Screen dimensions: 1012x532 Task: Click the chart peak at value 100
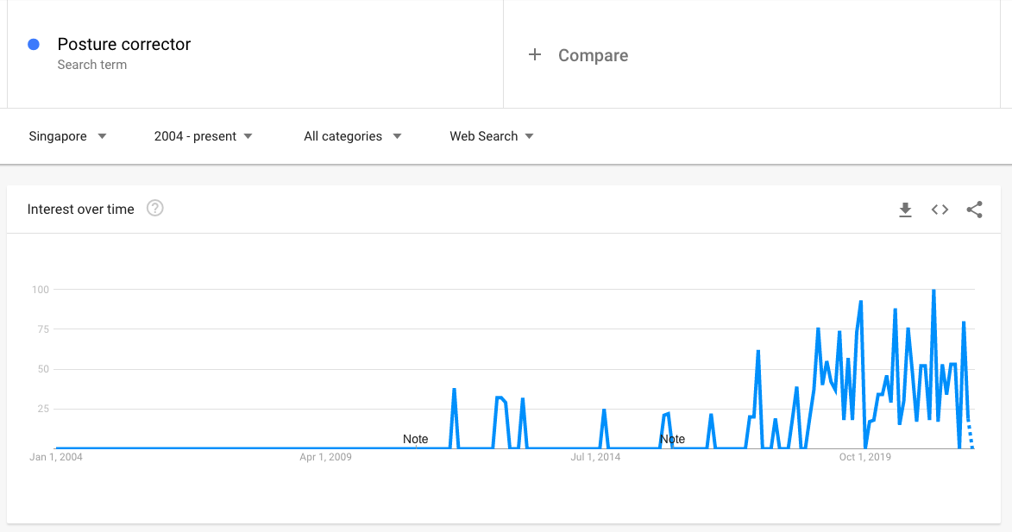coord(933,291)
